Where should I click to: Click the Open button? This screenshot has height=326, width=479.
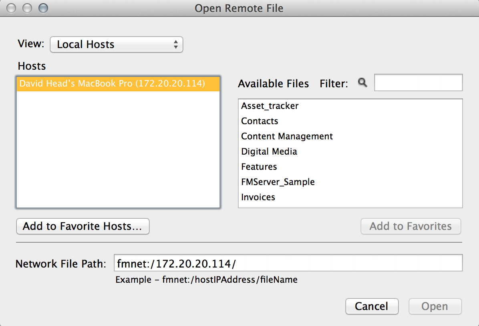point(435,306)
